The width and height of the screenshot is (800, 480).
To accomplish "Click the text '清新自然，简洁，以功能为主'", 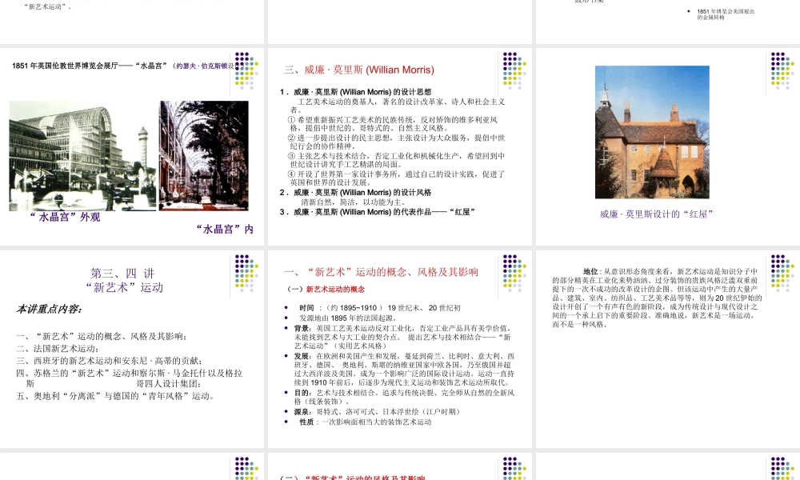I will pyautogui.click(x=354, y=202).
